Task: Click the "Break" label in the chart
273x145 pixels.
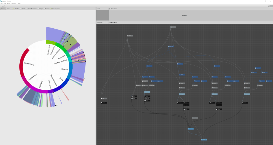Action: [61, 79]
